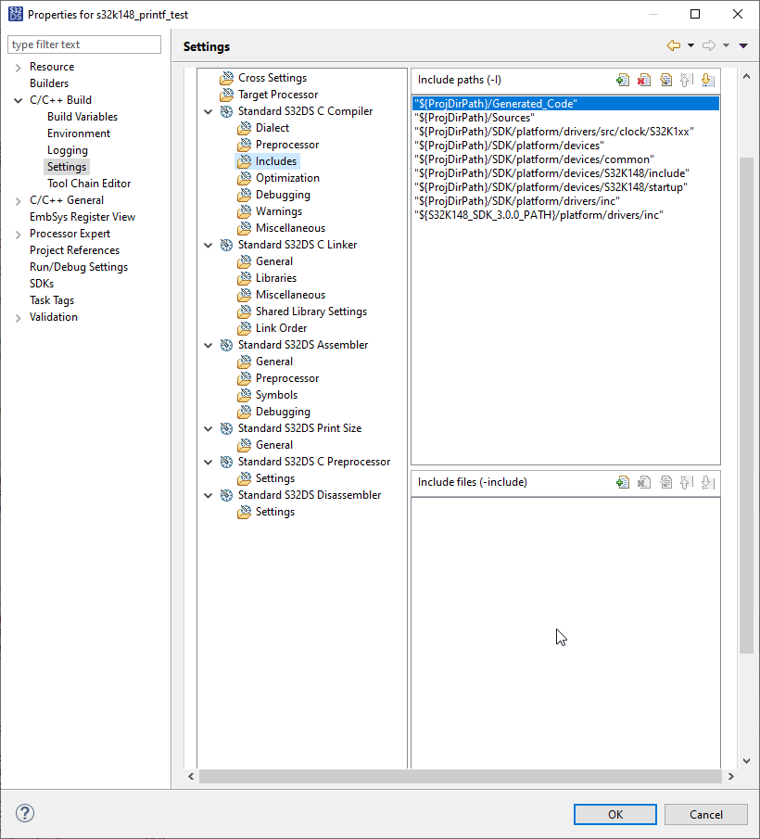Collapse the C/C++ Build category
The height and width of the screenshot is (839, 760).
pos(18,101)
